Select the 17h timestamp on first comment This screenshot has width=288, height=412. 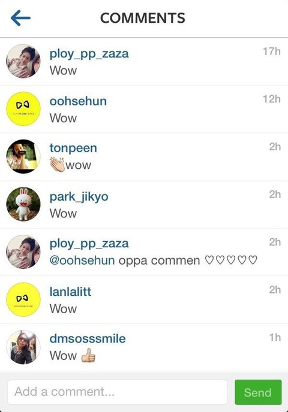272,51
